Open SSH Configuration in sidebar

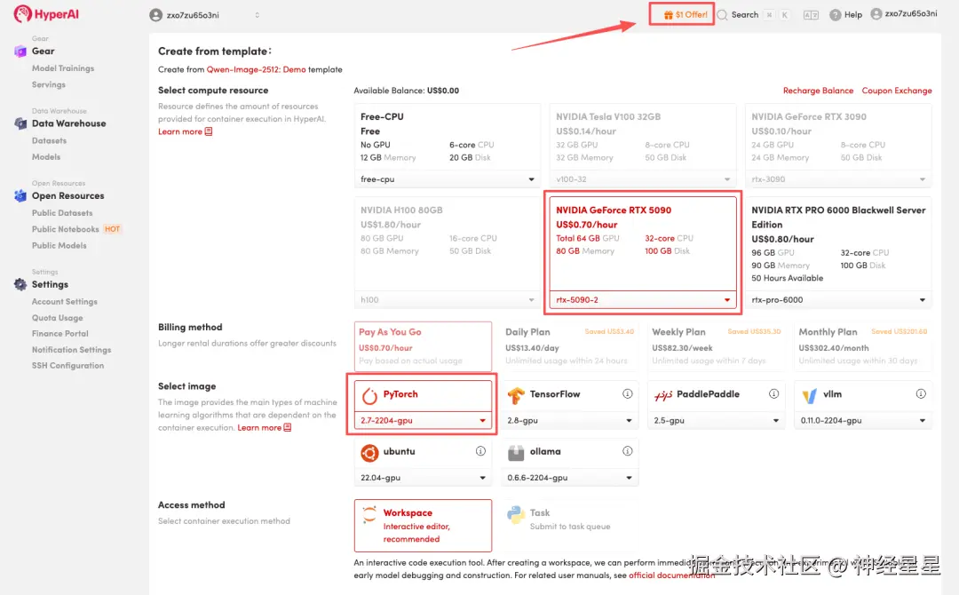click(x=67, y=366)
